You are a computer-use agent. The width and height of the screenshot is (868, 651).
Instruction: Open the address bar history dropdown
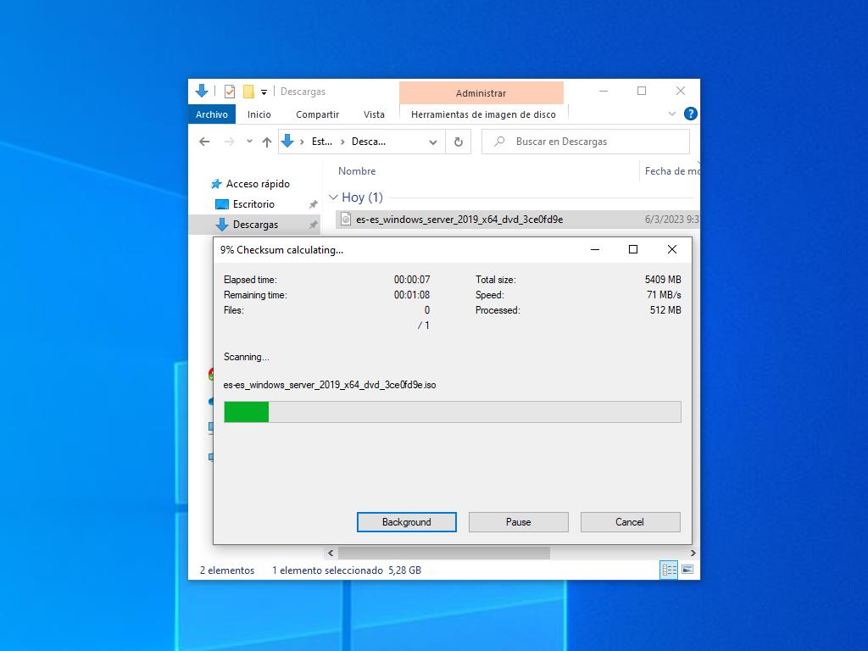433,142
